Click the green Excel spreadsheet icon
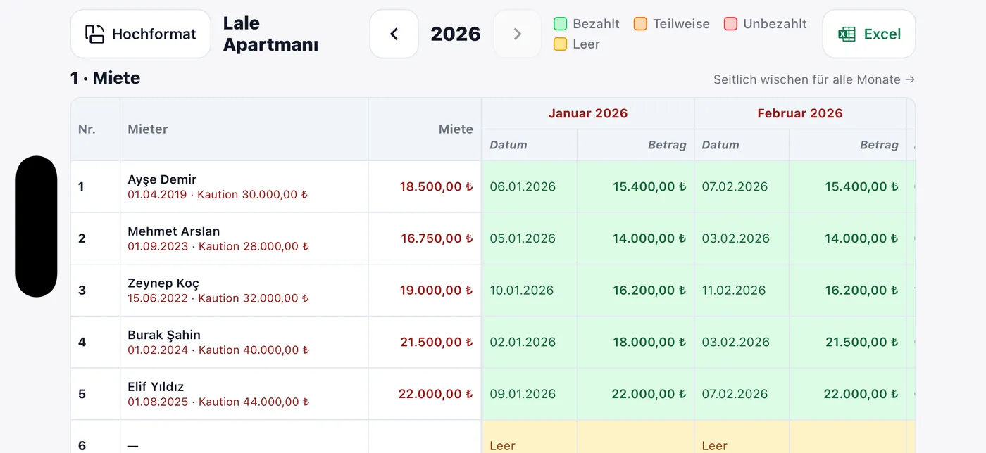The height and width of the screenshot is (453, 986). tap(847, 34)
